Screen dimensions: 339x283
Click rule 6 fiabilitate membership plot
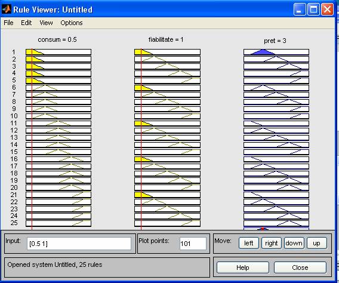coord(167,88)
